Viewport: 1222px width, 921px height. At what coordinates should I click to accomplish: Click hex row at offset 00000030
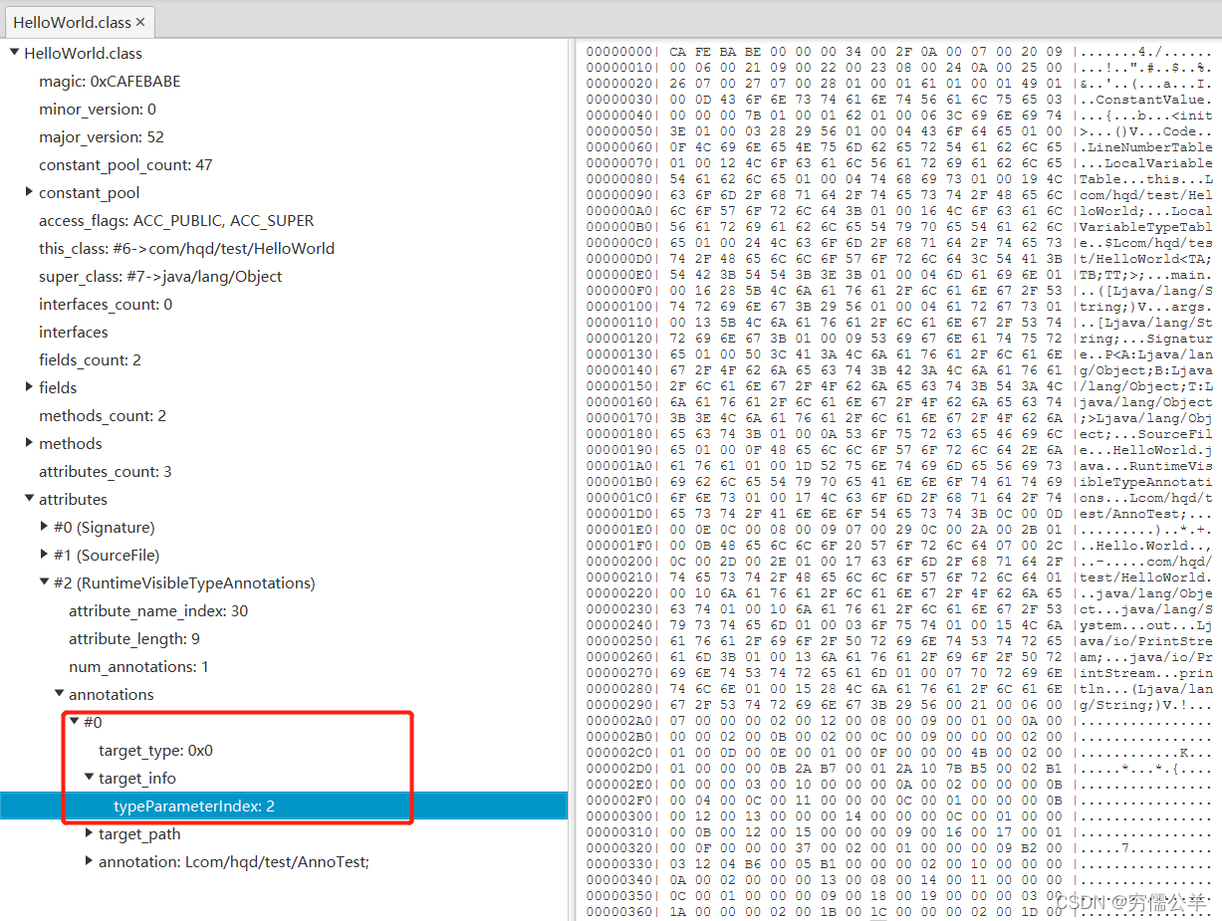899,99
